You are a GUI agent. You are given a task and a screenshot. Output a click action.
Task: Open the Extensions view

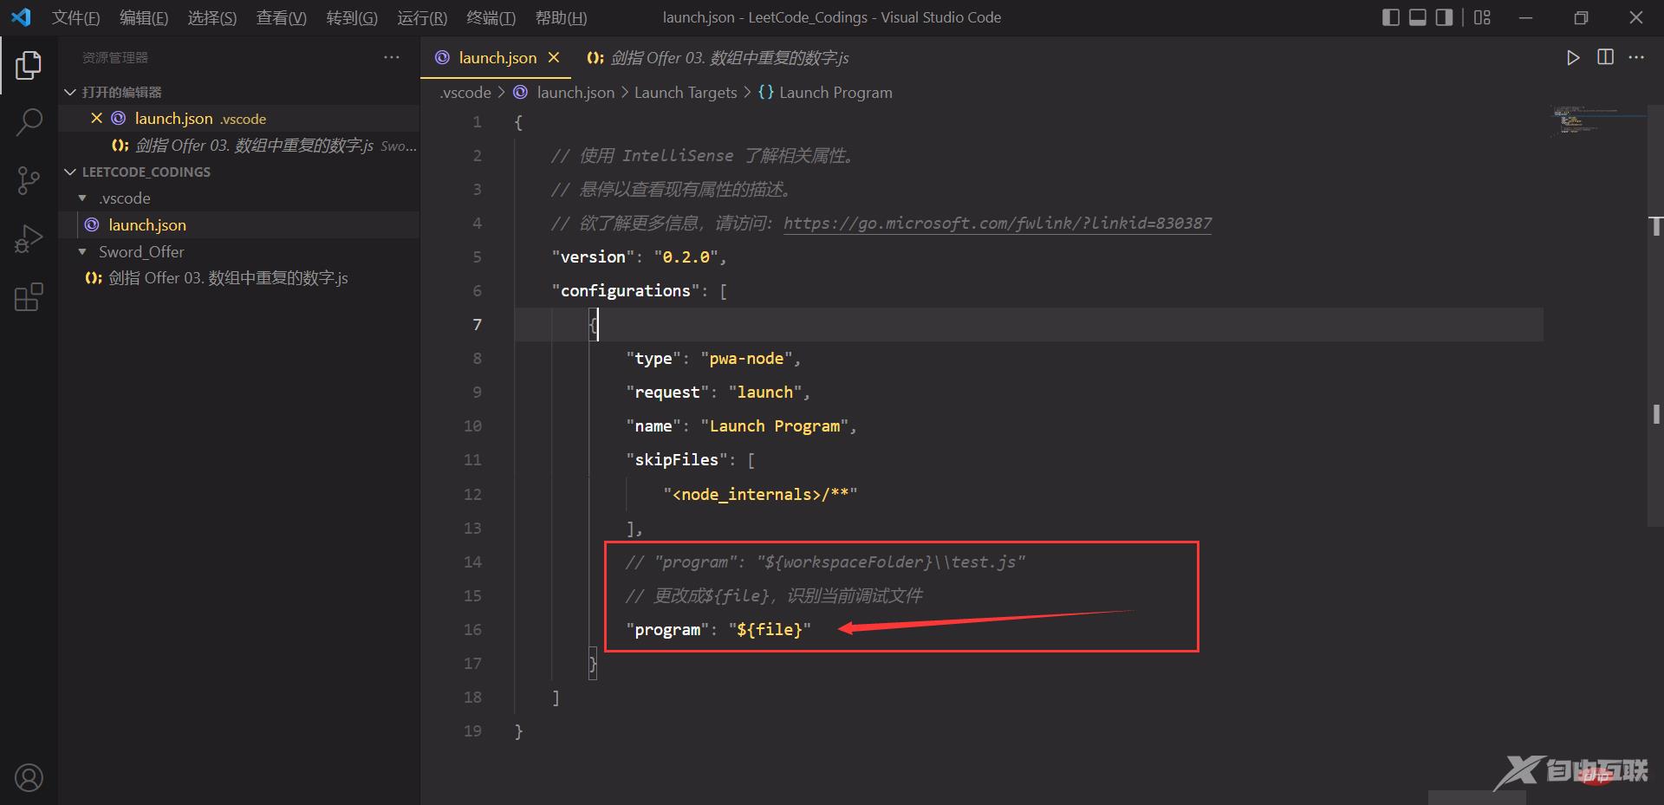click(29, 296)
